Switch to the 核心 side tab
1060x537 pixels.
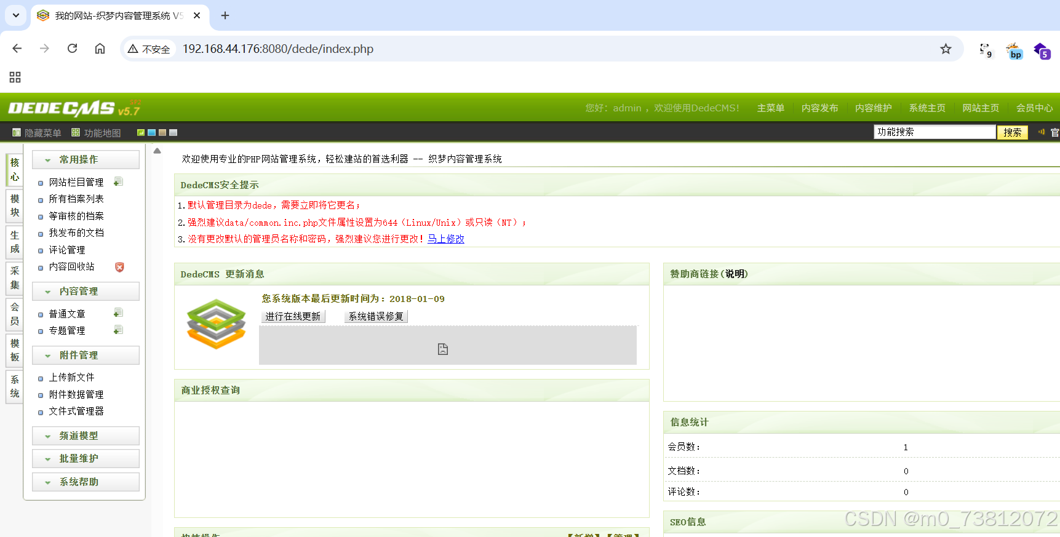click(15, 170)
